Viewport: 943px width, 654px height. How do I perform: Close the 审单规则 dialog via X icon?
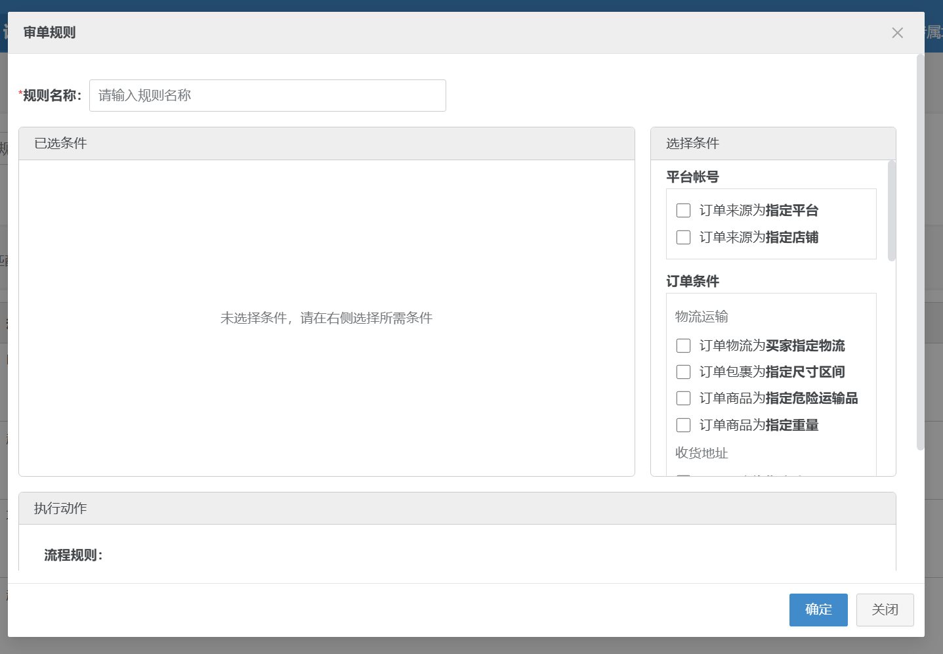tap(898, 32)
